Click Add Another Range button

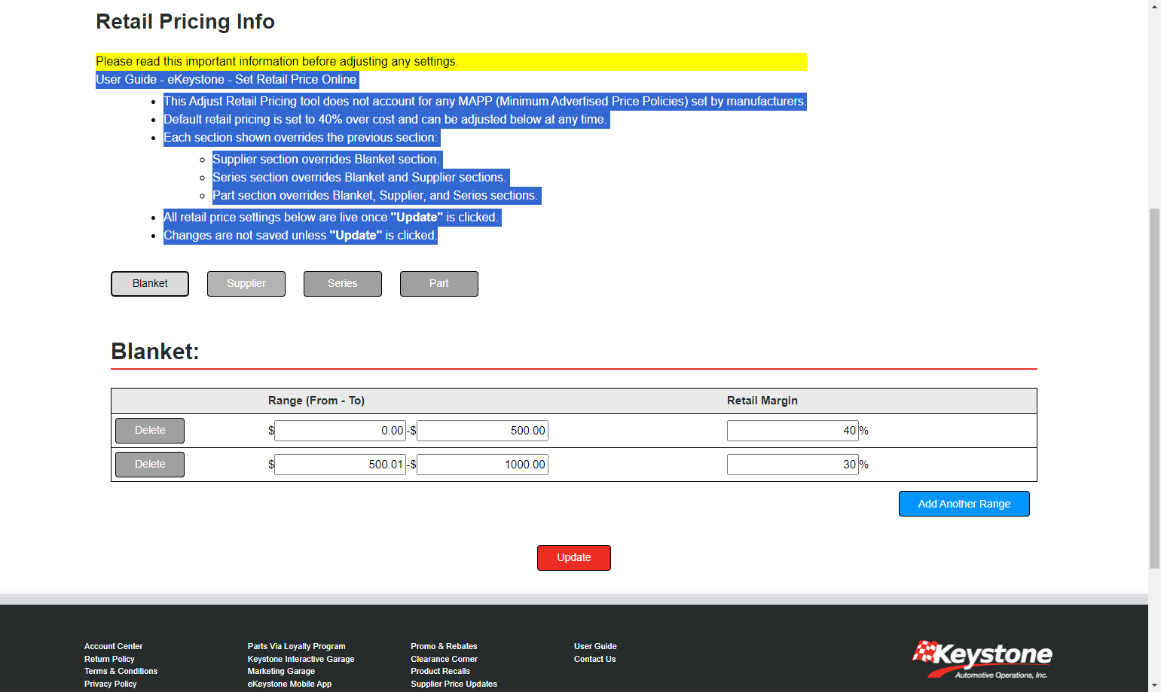[964, 504]
